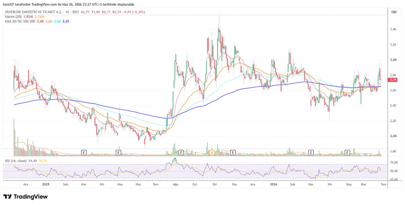Click the 2025 year label on time axis

tap(46, 184)
